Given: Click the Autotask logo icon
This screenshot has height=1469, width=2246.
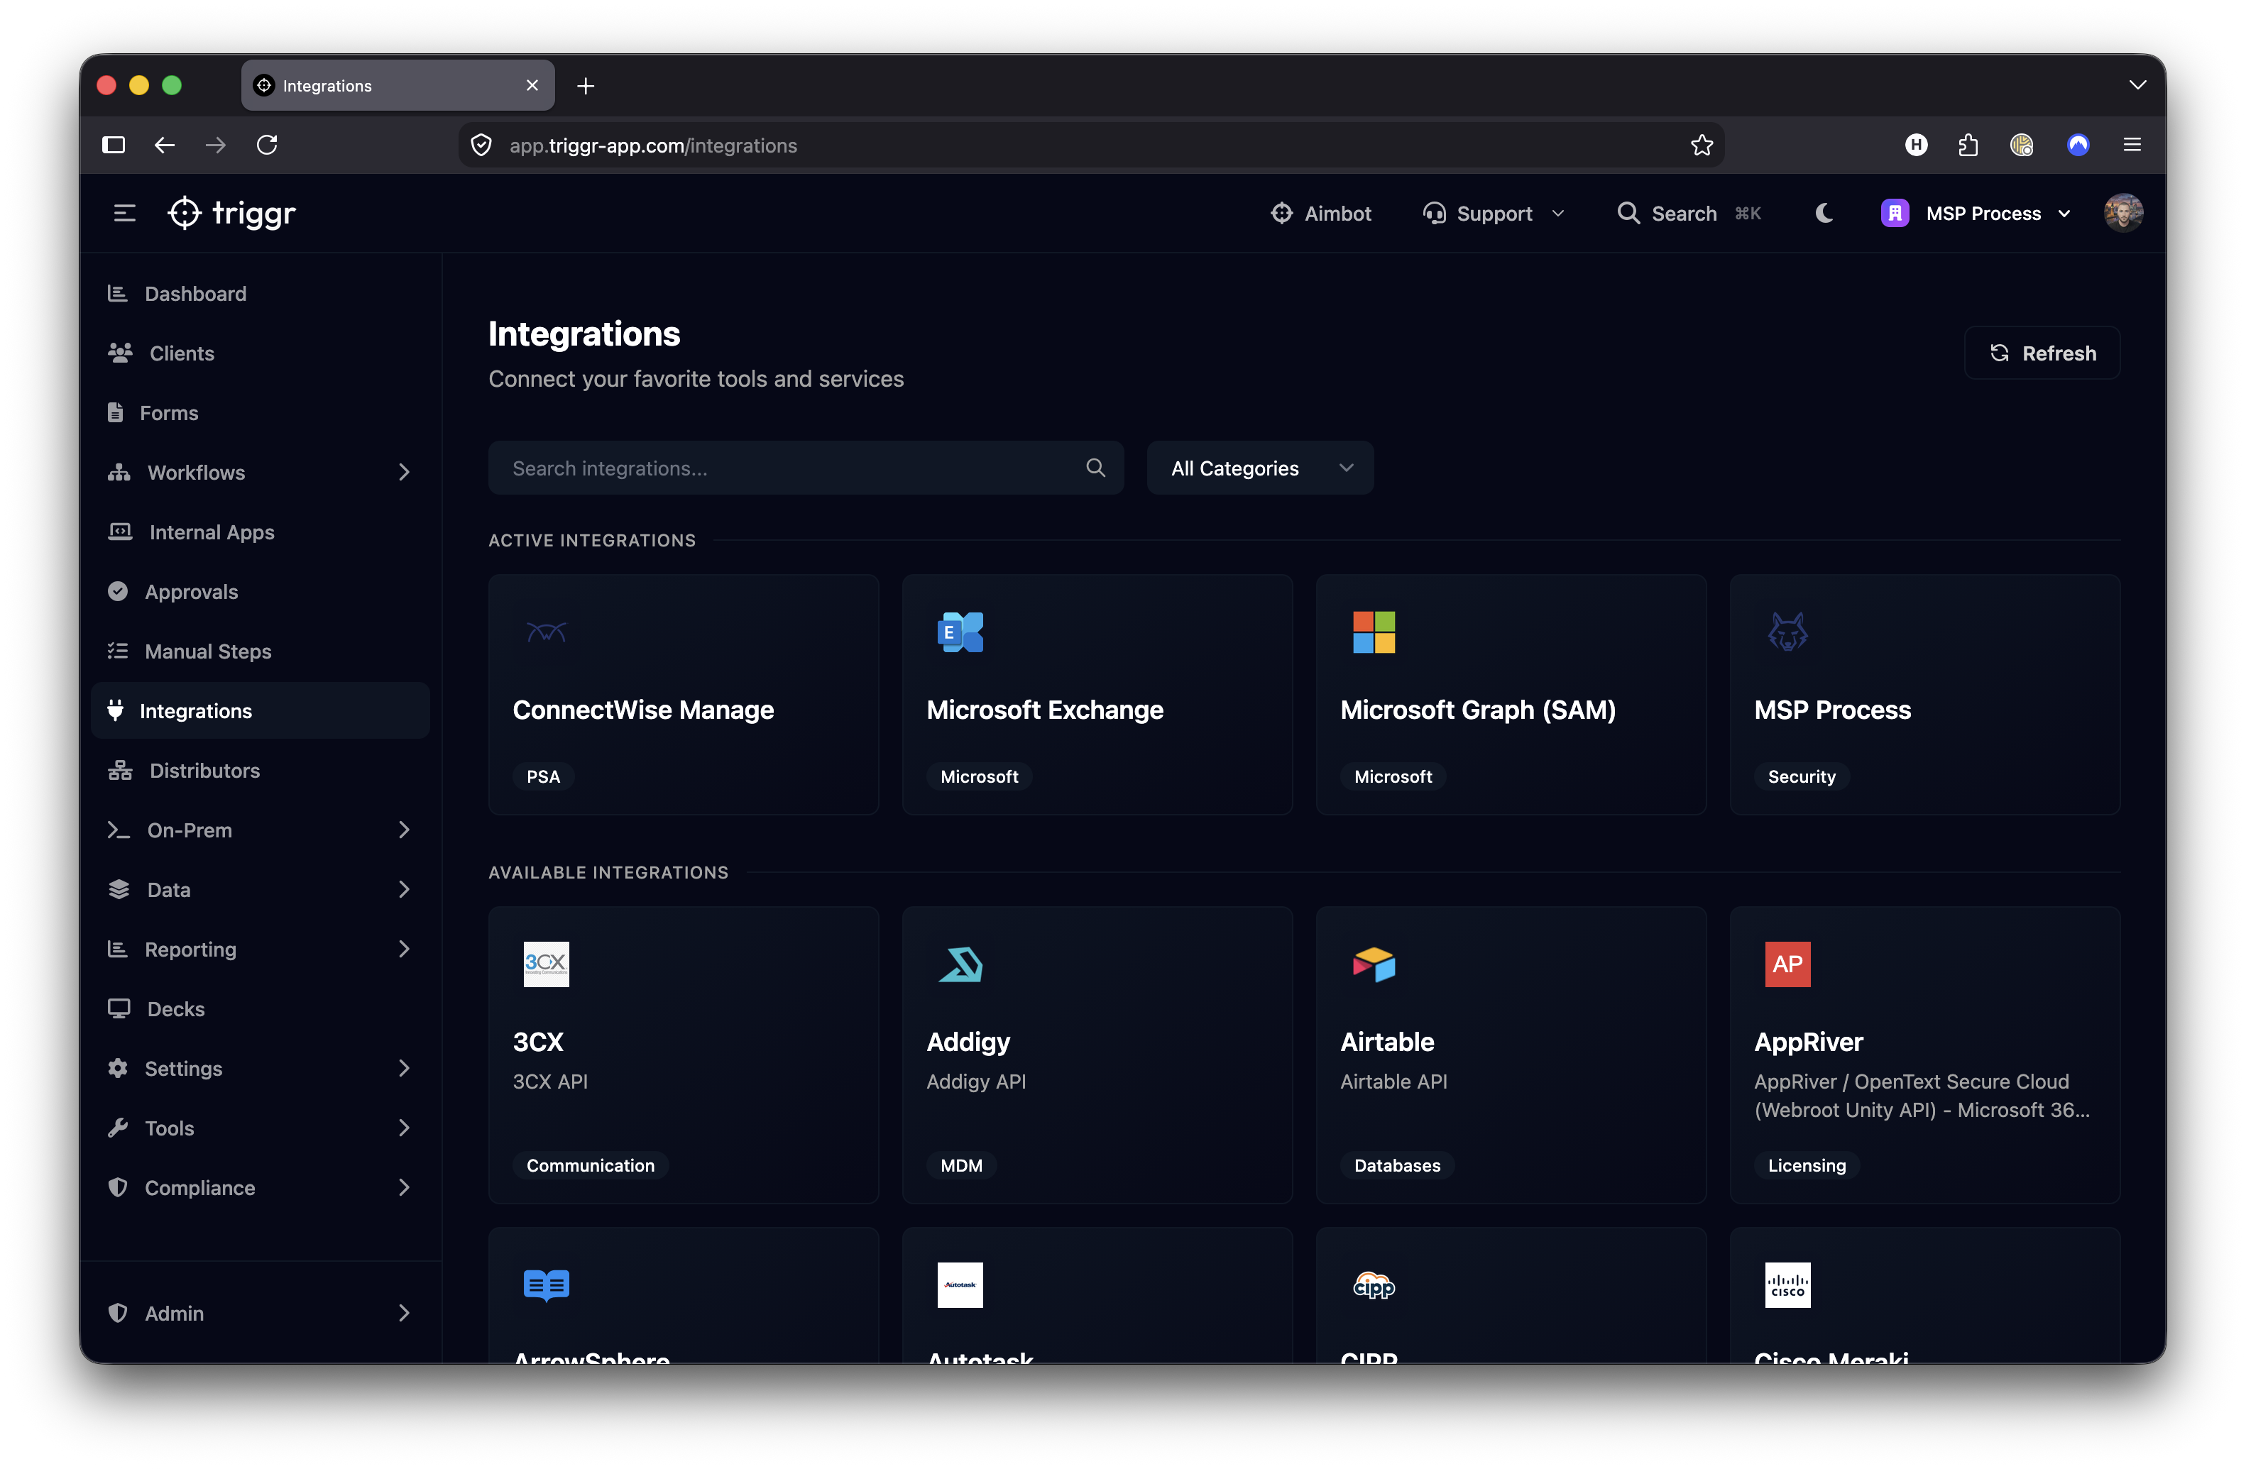Looking at the screenshot, I should (960, 1285).
